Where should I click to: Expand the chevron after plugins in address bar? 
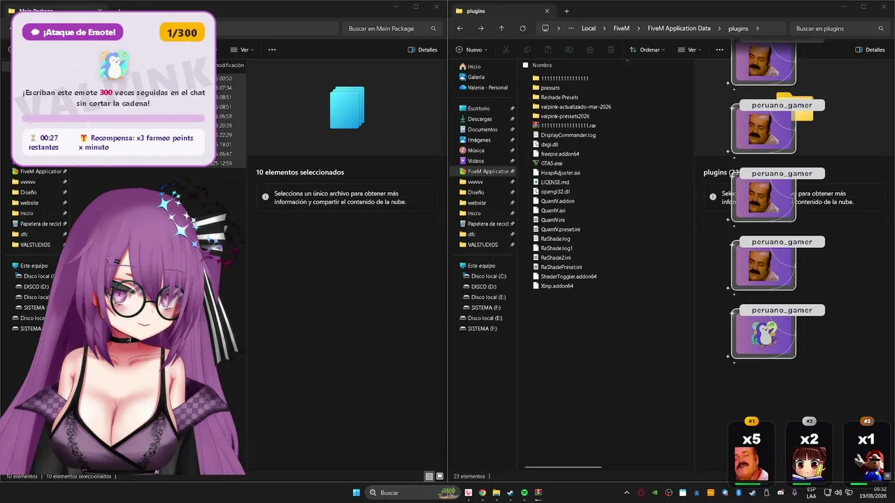pyautogui.click(x=757, y=29)
